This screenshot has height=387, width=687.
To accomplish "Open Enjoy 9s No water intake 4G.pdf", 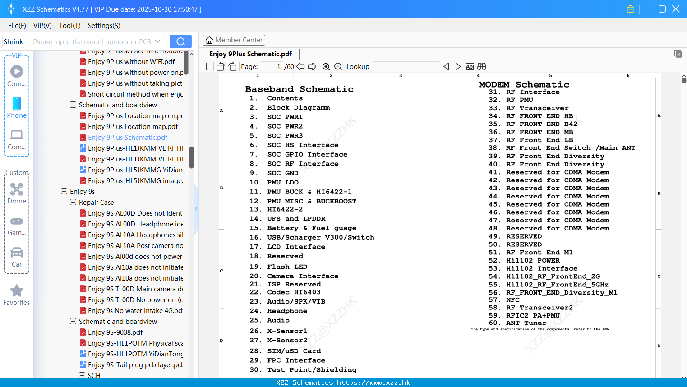I will tap(131, 310).
